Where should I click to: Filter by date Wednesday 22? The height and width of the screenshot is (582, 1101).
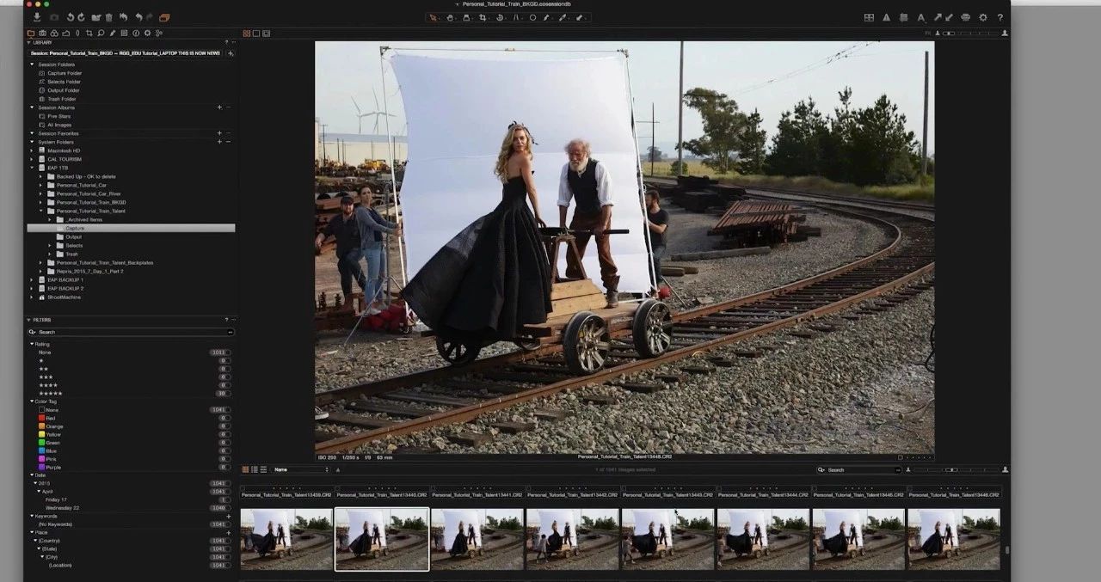(x=130, y=508)
